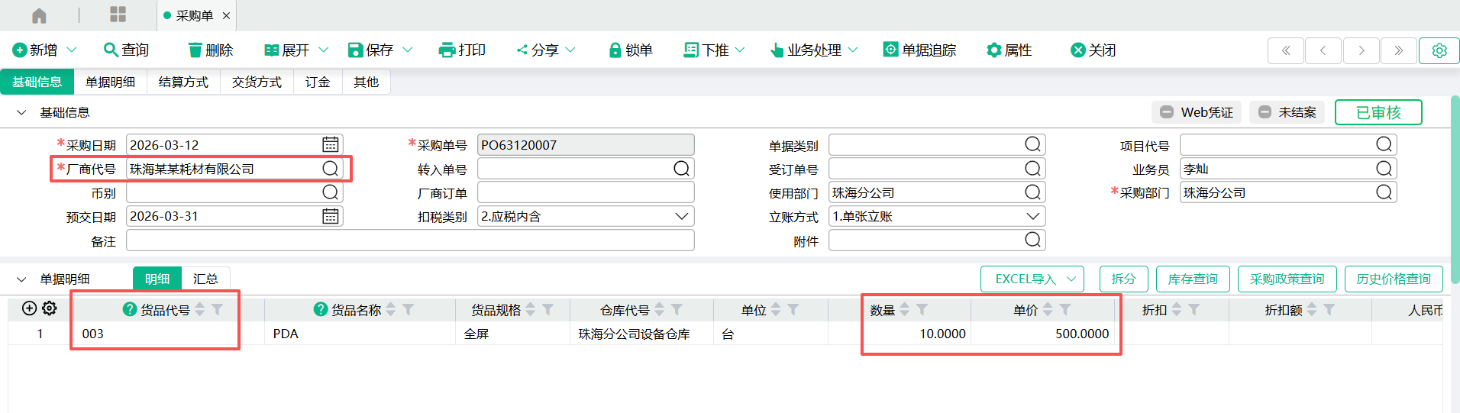
Task: Click the settings gear at top right
Action: pyautogui.click(x=1439, y=50)
